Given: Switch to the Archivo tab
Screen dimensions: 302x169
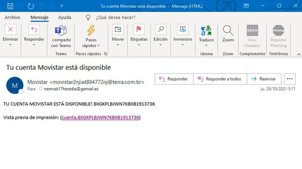Looking at the screenshot, I should pos(12,17).
